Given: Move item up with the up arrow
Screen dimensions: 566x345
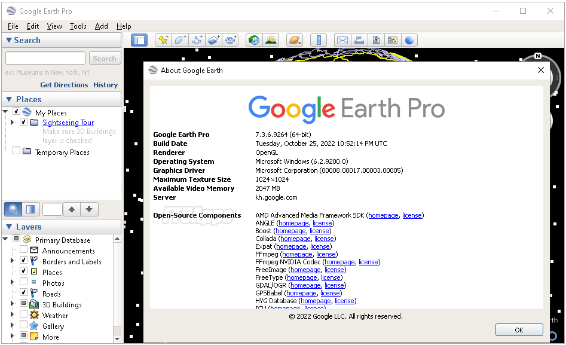Looking at the screenshot, I should coord(72,209).
